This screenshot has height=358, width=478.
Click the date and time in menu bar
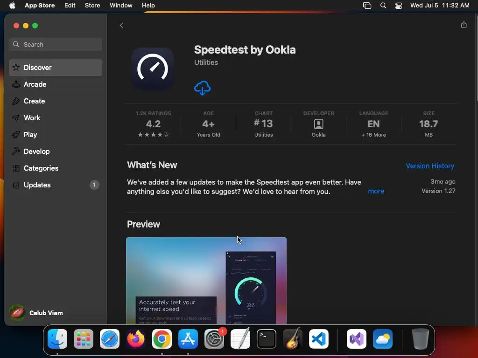coord(440,5)
